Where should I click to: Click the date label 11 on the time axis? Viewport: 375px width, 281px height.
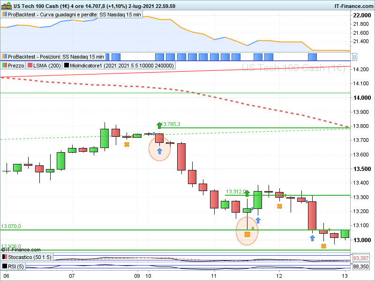tap(214, 276)
